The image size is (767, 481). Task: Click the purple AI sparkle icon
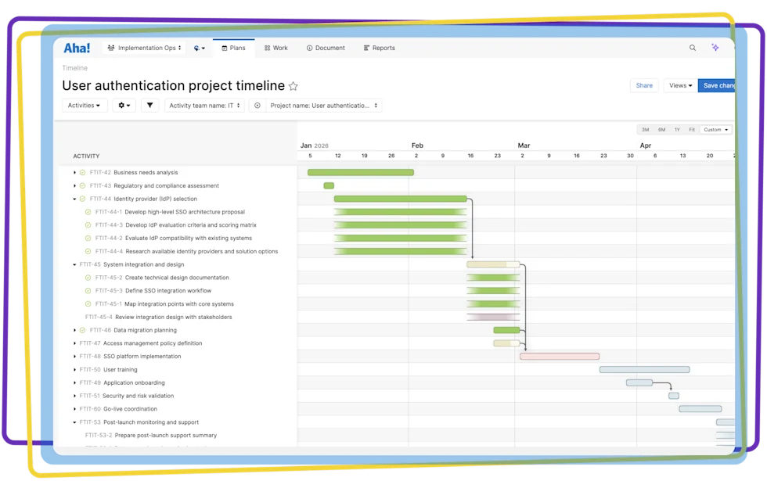tap(715, 47)
